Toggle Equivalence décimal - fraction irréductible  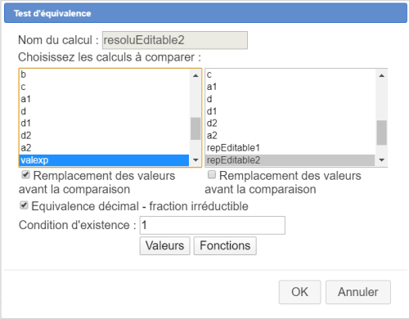pos(24,205)
